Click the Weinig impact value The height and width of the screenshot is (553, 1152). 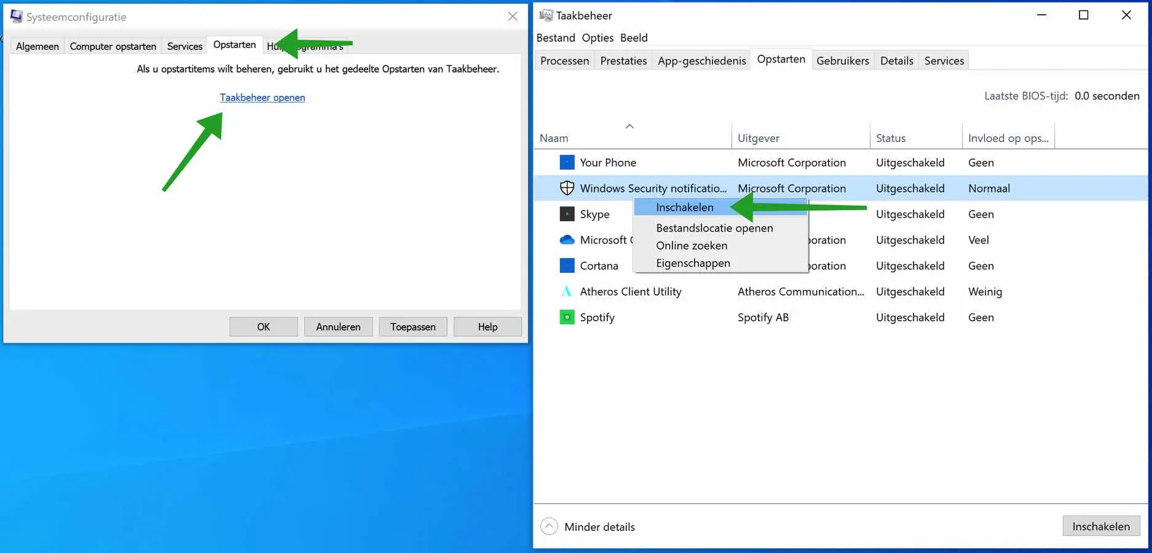[x=985, y=291]
